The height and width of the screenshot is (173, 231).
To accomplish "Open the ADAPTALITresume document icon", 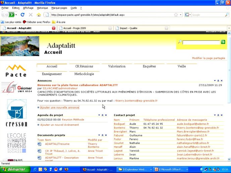I will pyautogui.click(x=39, y=144).
